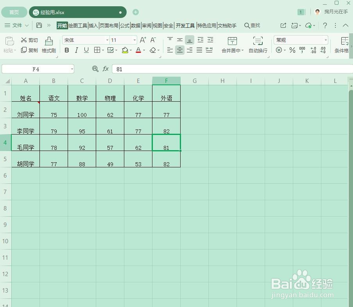The width and height of the screenshot is (353, 307).
Task: Click the 查找 search button
Action: [x=252, y=25]
